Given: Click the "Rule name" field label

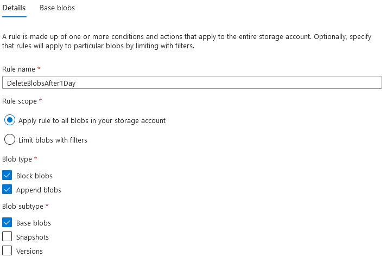Looking at the screenshot, I should click(x=18, y=69).
